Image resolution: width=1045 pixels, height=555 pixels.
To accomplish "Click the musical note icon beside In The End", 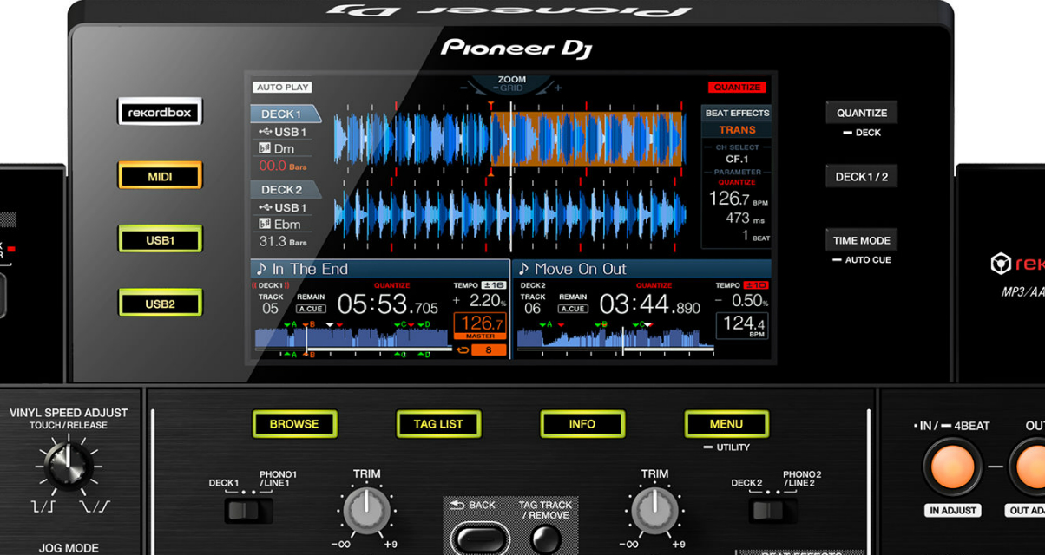I will (260, 269).
